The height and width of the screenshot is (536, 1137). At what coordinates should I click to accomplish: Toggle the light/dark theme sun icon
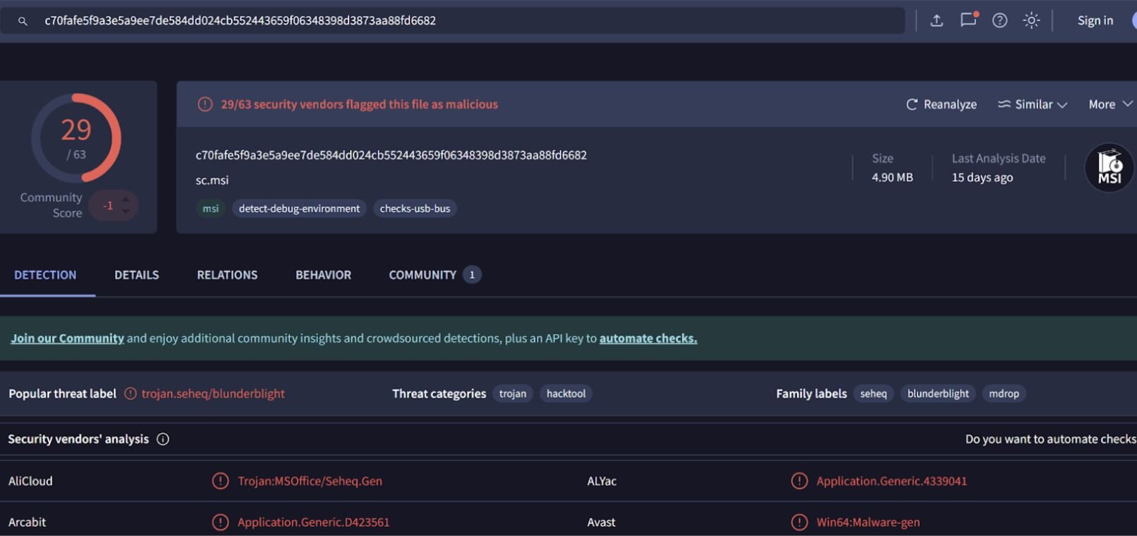click(x=1031, y=20)
